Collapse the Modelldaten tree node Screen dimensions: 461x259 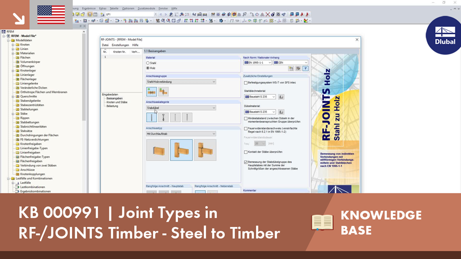(9, 40)
